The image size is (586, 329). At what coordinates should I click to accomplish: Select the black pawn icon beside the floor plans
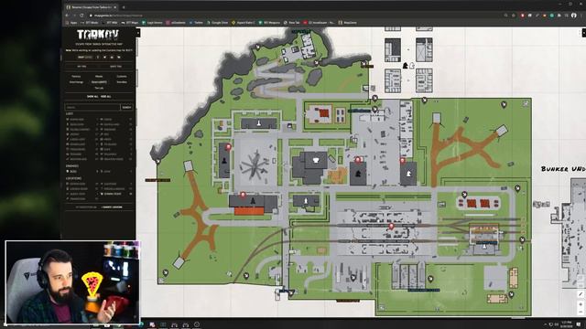click(x=405, y=66)
